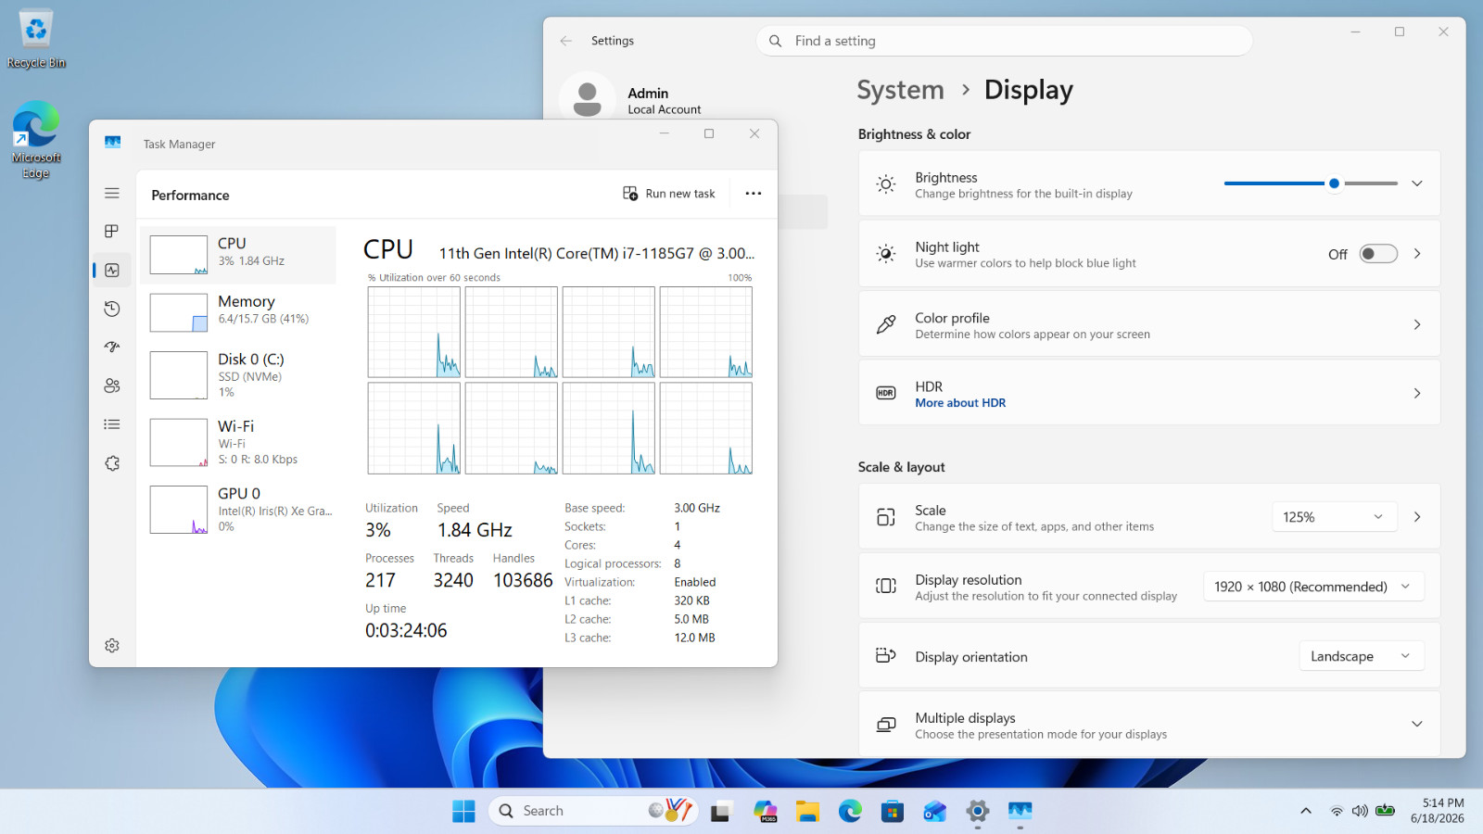The height and width of the screenshot is (834, 1483).
Task: Open Services page in Task Manager sidebar
Action: (x=112, y=463)
